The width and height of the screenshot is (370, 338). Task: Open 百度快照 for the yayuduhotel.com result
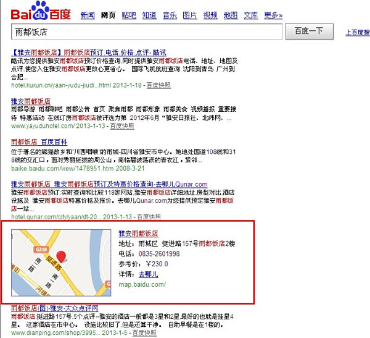(122, 126)
